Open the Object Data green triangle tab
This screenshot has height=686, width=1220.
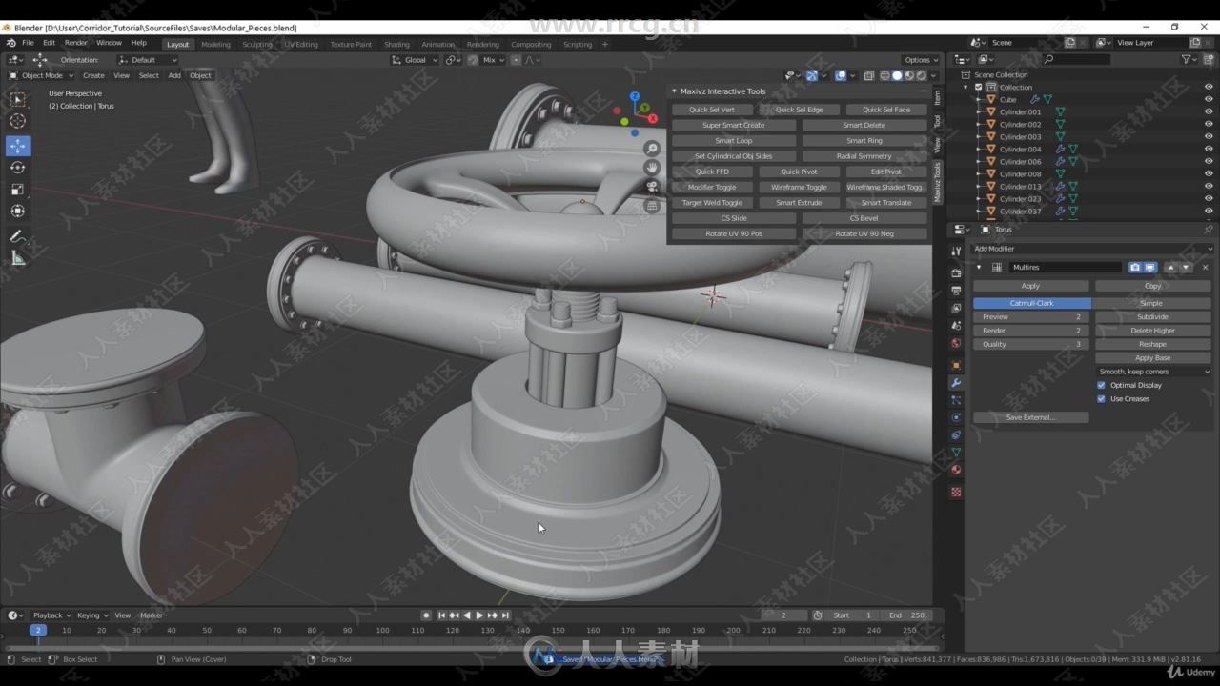coord(956,453)
